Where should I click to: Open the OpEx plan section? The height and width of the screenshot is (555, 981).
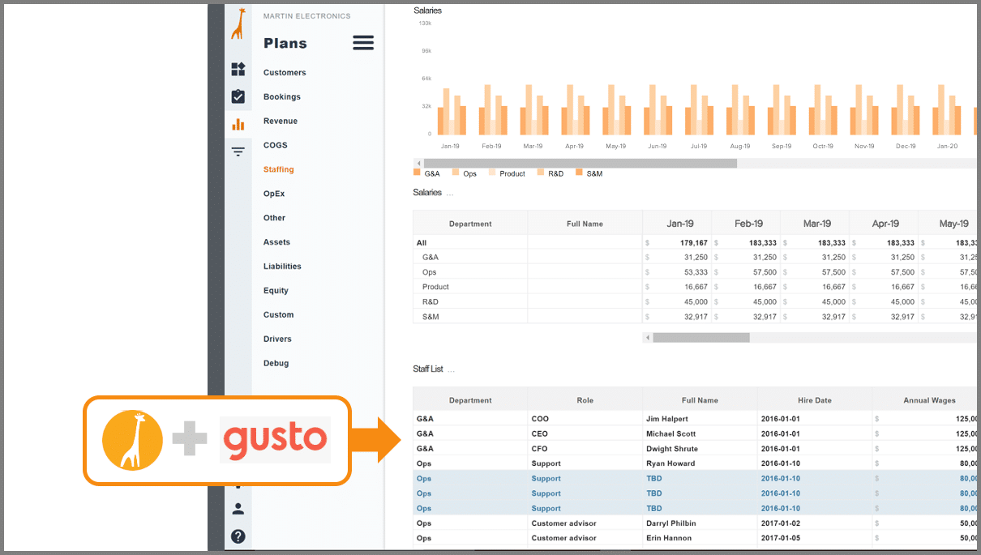point(274,194)
